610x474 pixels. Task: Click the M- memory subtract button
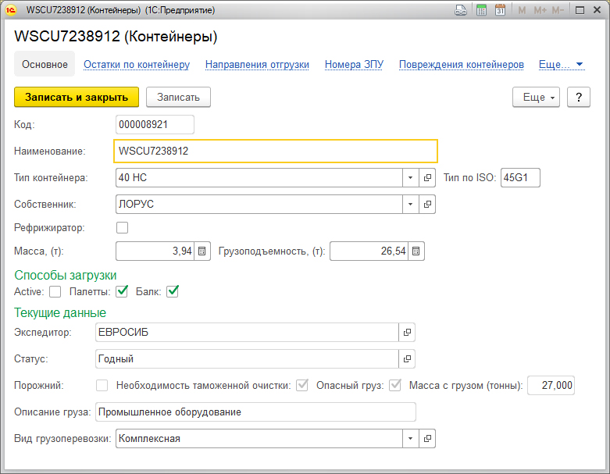558,10
